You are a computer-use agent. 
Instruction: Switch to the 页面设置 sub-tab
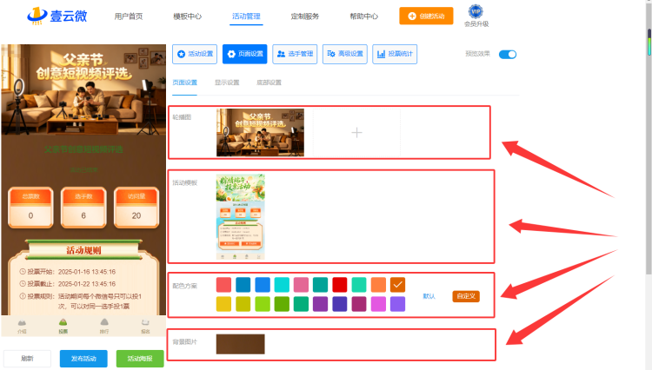click(x=184, y=83)
